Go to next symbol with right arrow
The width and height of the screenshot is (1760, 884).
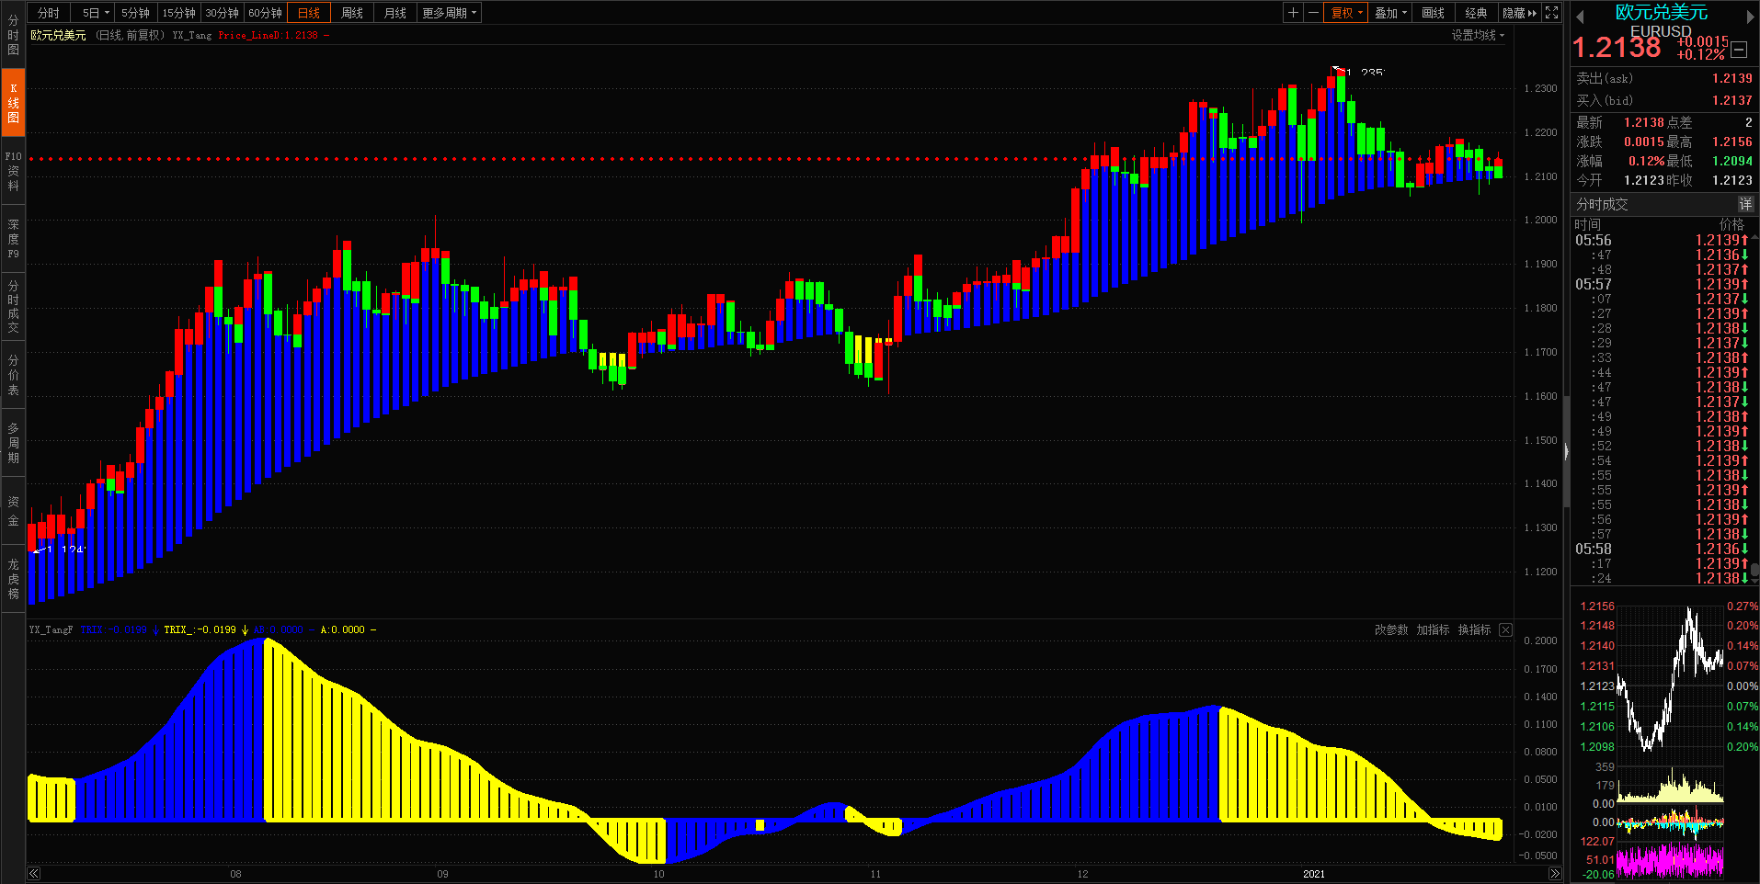tap(1750, 17)
